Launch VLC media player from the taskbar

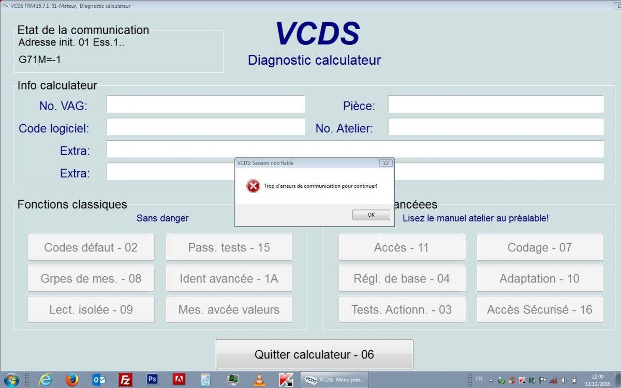[259, 380]
